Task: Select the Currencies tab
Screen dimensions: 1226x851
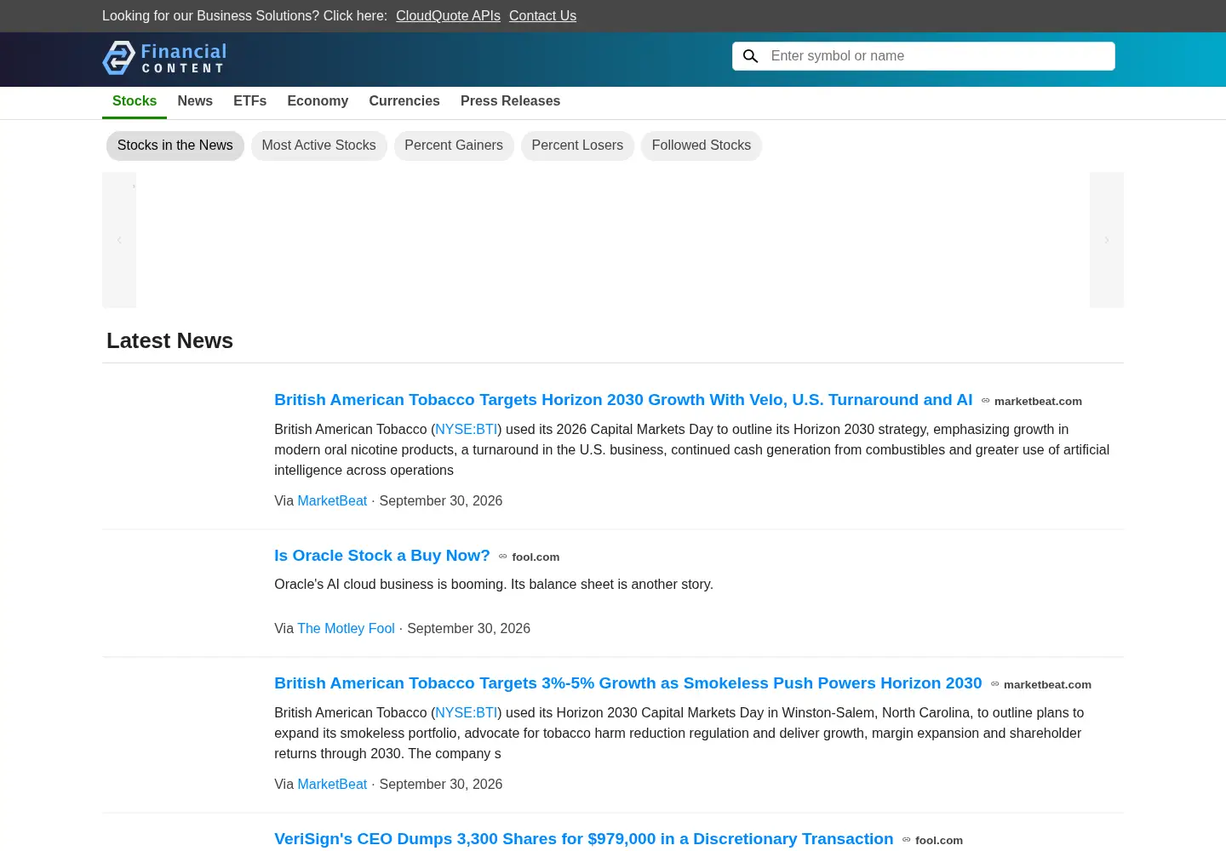Action: (x=404, y=101)
